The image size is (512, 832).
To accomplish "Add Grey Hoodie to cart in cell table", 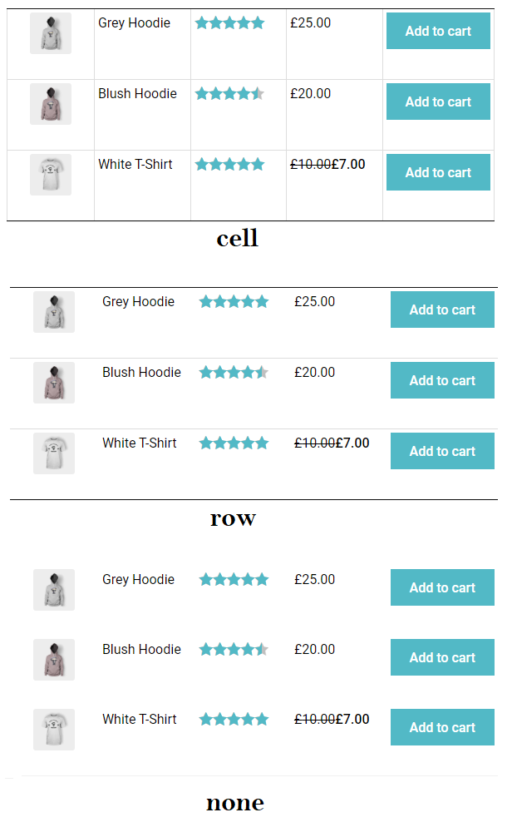I will click(438, 31).
